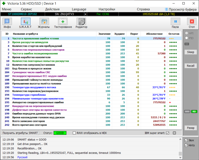
Task: Select the API radio button
Action: pos(186,33)
